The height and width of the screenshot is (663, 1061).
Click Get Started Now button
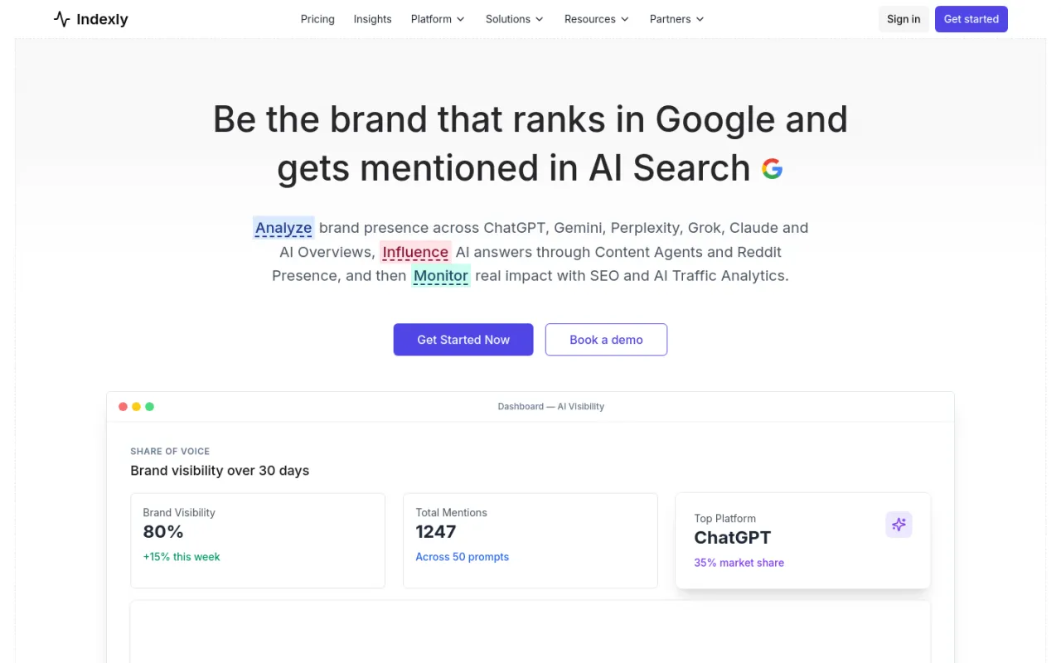[x=463, y=340]
